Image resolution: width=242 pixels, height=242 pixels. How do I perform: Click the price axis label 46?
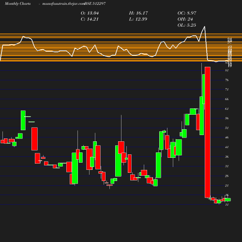tap(227, 137)
